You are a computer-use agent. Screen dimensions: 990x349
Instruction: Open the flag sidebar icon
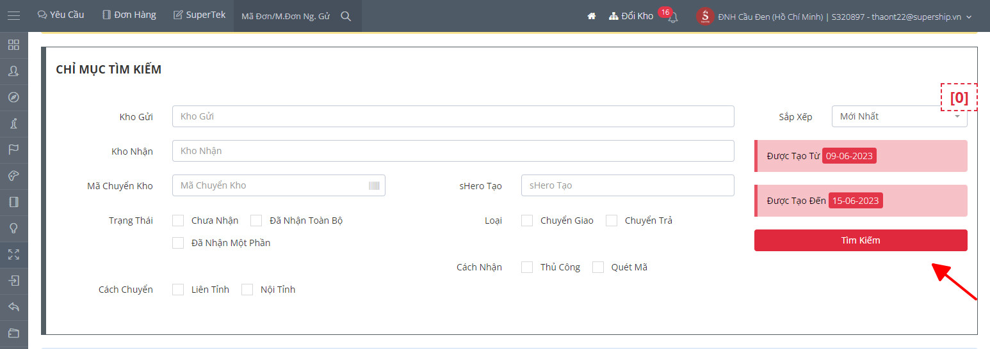tap(13, 150)
